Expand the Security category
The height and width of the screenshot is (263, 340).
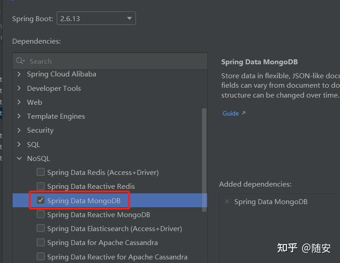19,130
